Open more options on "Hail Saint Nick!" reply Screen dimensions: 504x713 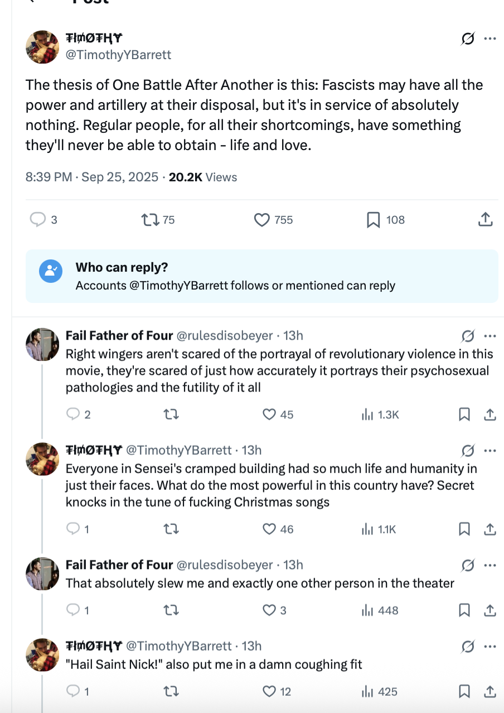(490, 646)
